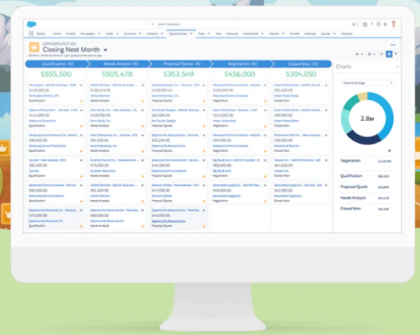Open the Pipeline by Stage dropdown
Viewport: 420px width, 335px height.
(367, 83)
